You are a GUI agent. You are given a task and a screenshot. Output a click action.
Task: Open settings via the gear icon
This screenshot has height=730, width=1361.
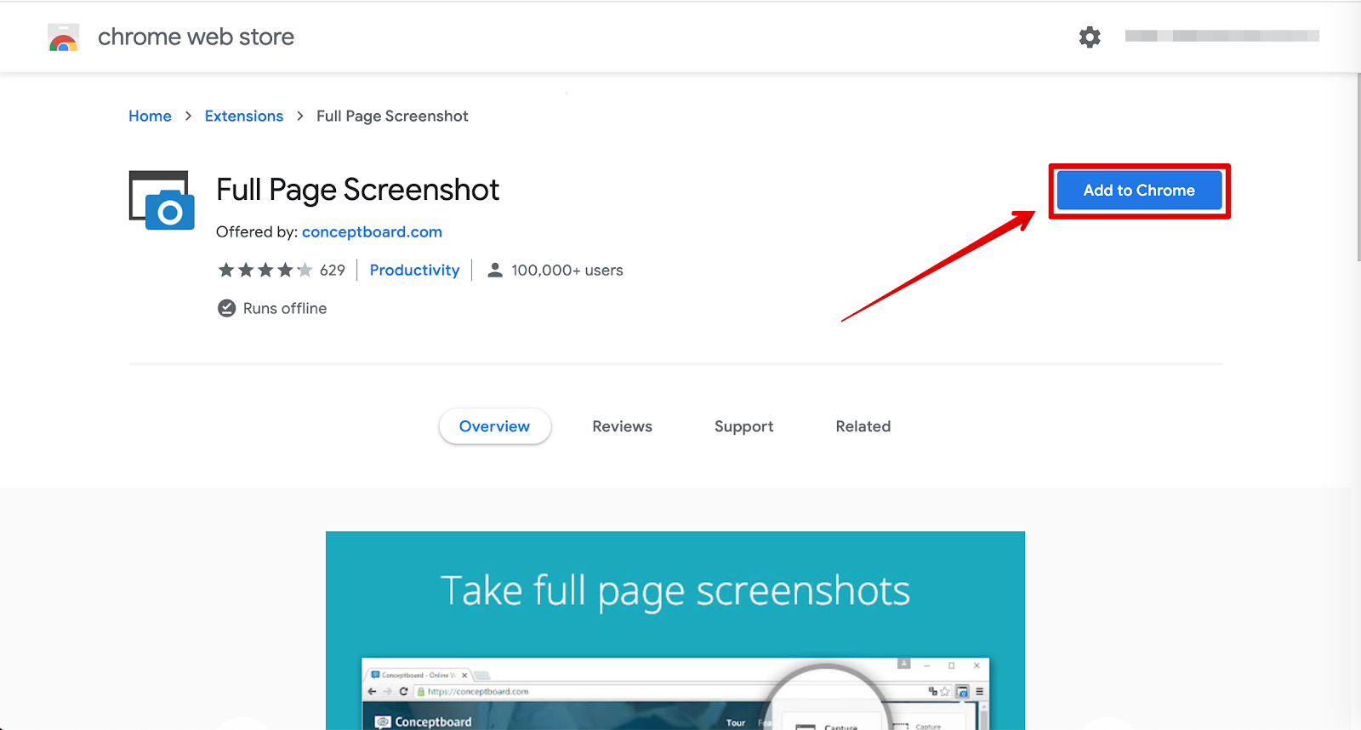click(x=1090, y=37)
